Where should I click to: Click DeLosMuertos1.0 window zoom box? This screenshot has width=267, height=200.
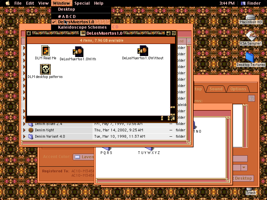169,33
